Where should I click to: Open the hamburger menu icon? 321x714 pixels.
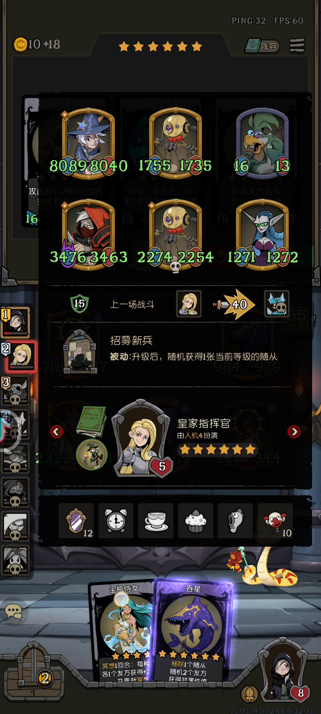(297, 46)
